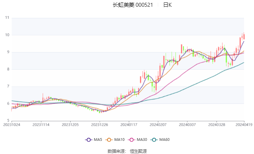Click the x-axis date 20240328
The height and width of the screenshot is (154, 254).
[x=217, y=125]
